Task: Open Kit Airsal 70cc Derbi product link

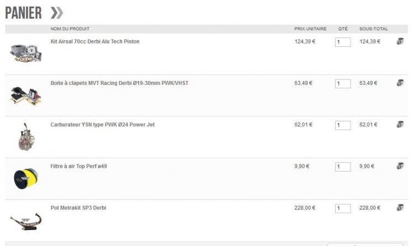Action: coord(95,41)
